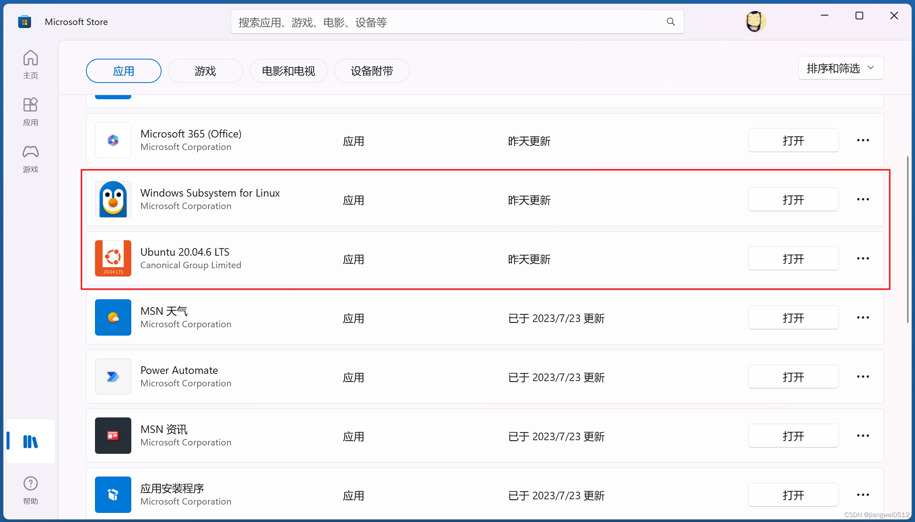Image resolution: width=915 pixels, height=522 pixels.
Task: Maximize the Microsoft Store window
Action: [859, 16]
